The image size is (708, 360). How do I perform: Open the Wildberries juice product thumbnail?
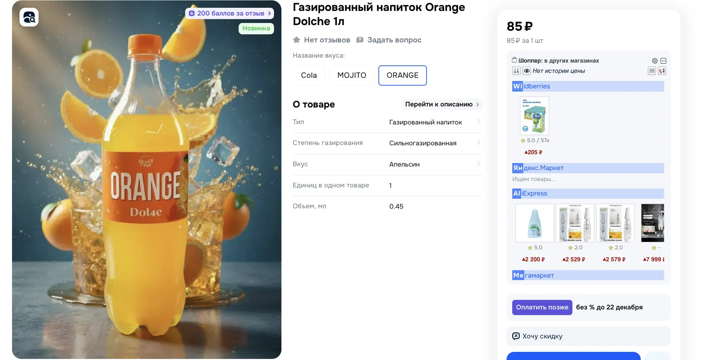point(534,116)
